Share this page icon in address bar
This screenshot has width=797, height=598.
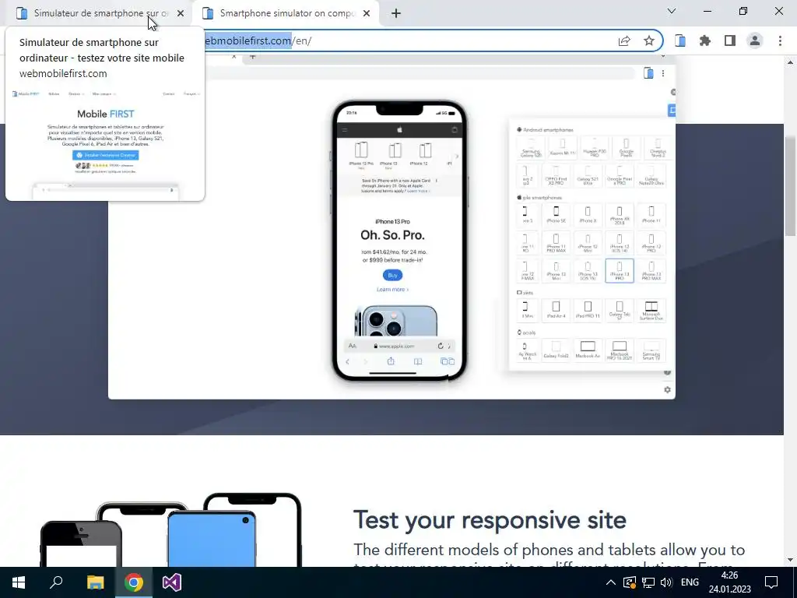tap(624, 40)
